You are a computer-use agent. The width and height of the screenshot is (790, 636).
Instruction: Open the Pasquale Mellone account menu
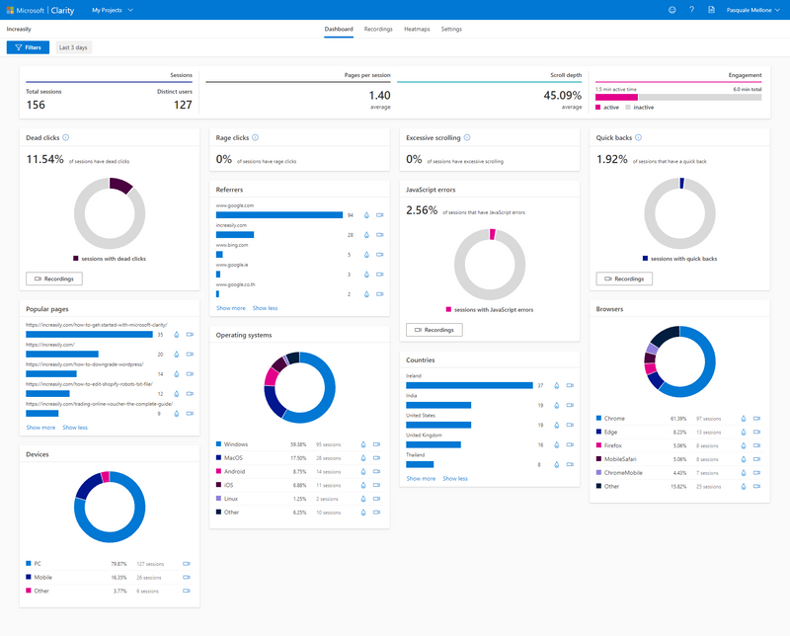point(752,10)
